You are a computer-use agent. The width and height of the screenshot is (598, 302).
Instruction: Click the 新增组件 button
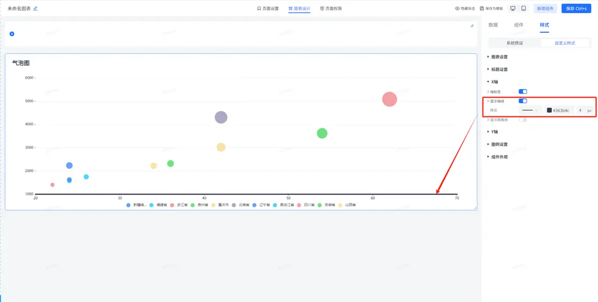point(545,8)
